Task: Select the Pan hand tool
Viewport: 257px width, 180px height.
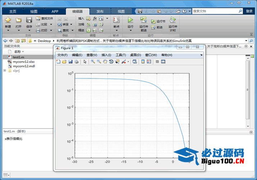Action: coord(105,62)
